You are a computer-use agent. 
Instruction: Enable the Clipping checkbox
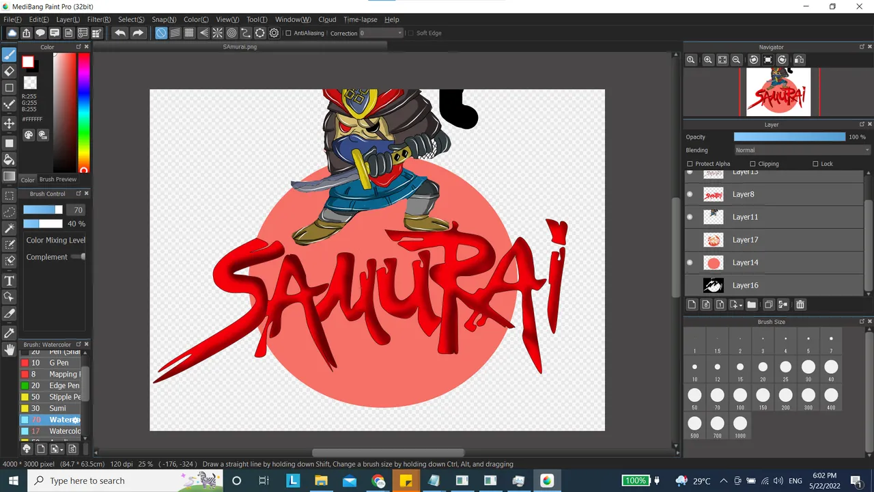coord(752,164)
